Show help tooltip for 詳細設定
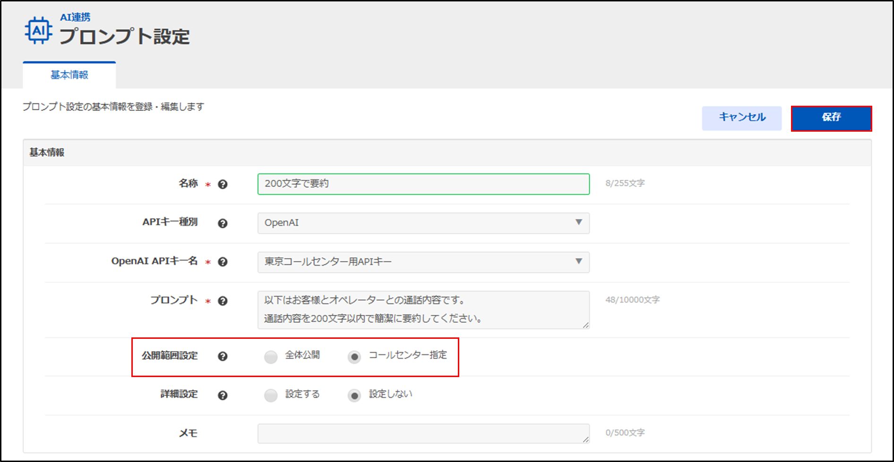 (223, 395)
